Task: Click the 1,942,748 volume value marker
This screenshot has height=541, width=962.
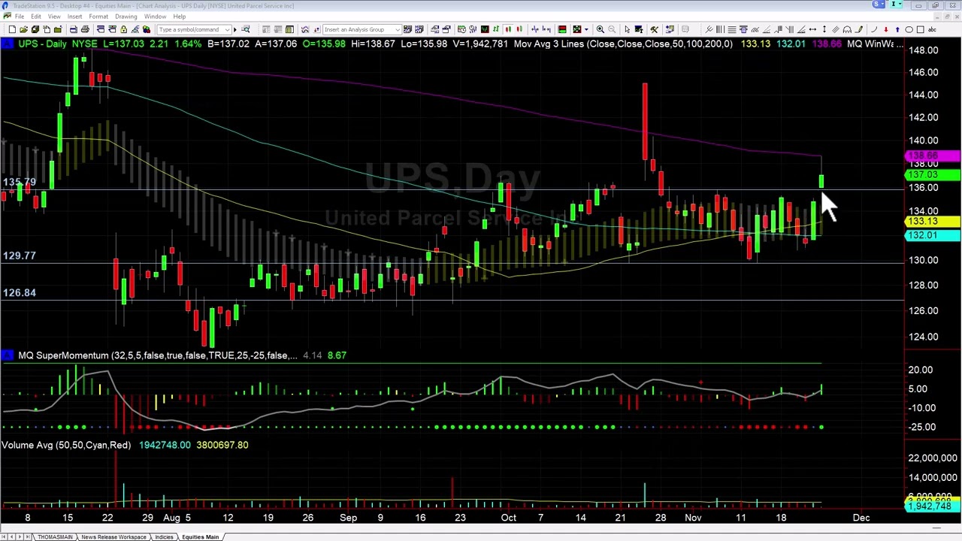Action: click(932, 506)
